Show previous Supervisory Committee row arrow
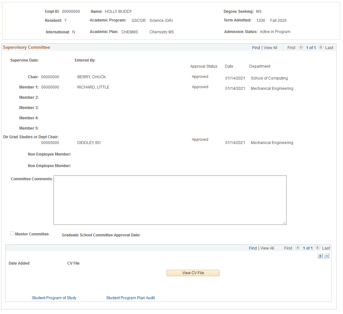 coord(301,47)
